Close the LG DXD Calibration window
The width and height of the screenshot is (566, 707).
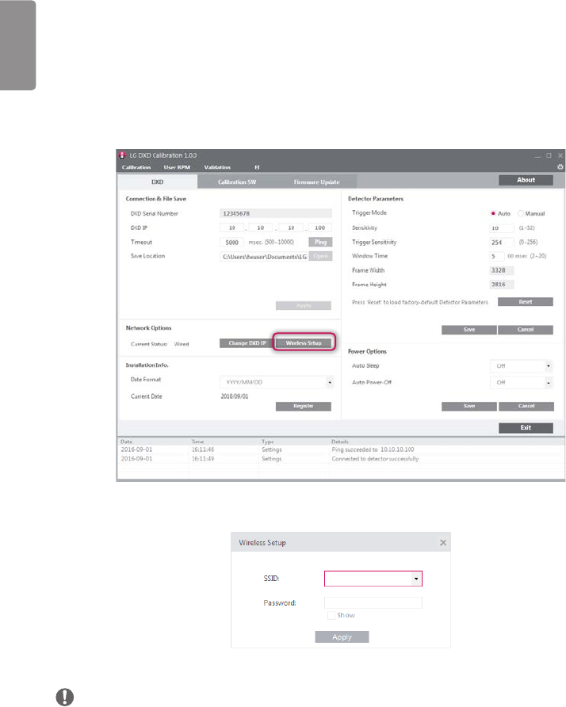[x=560, y=155]
